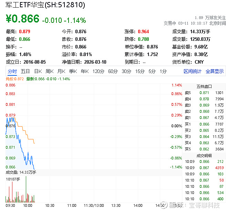Click the 均价:0.872 label above chart

tap(15, 79)
